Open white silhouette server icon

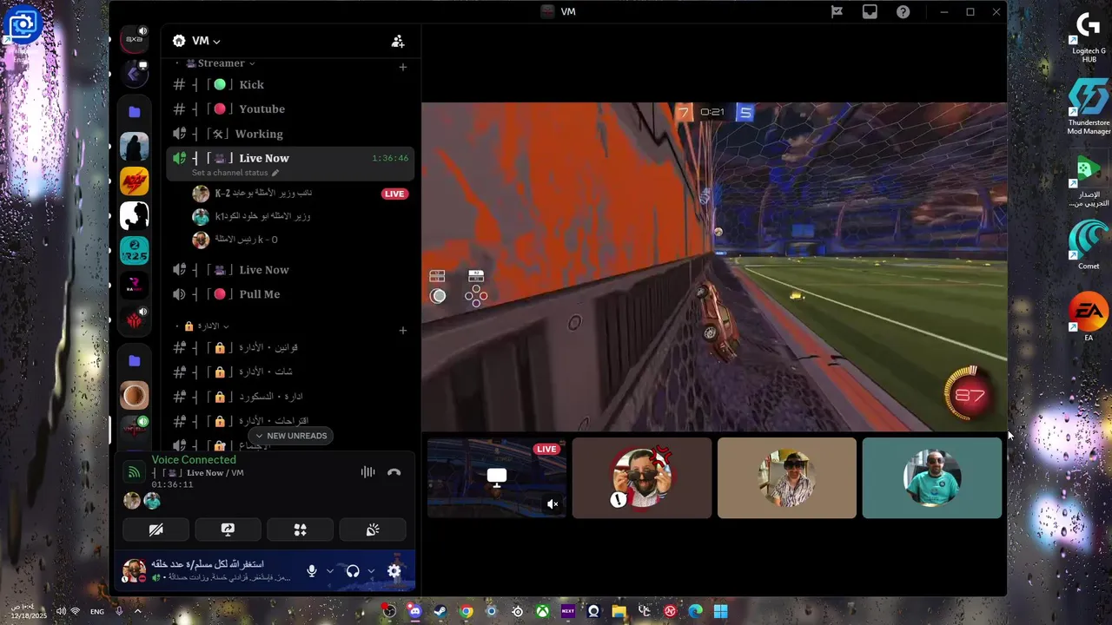coord(134,216)
